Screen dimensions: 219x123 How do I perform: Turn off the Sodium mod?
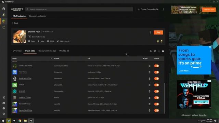pyautogui.click(x=156, y=85)
